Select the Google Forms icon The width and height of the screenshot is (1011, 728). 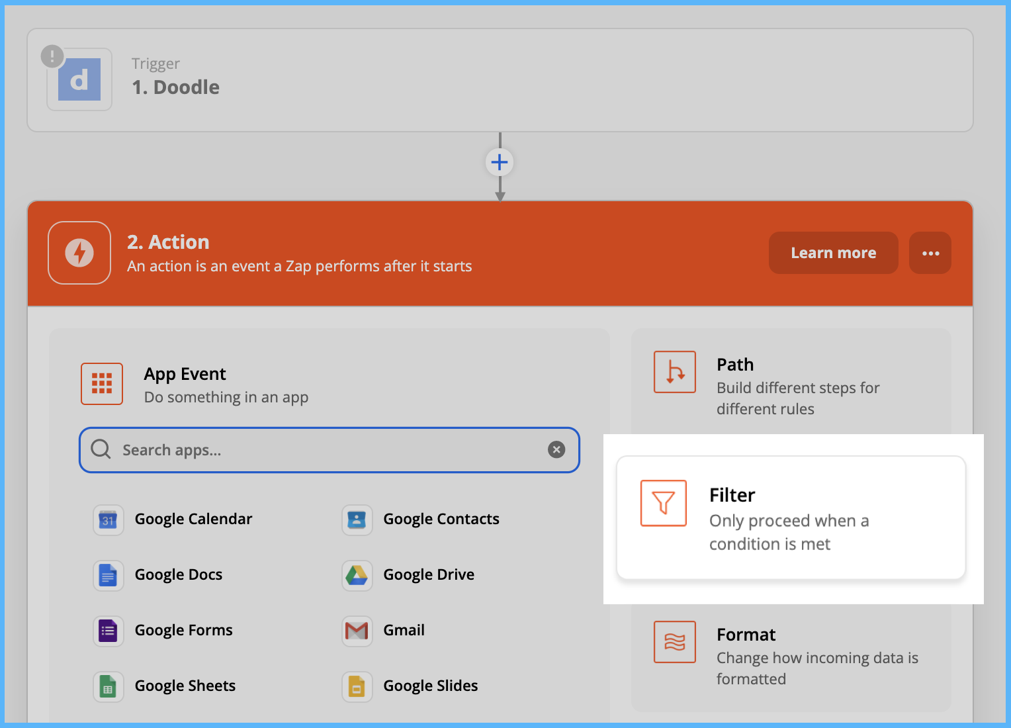[109, 631]
